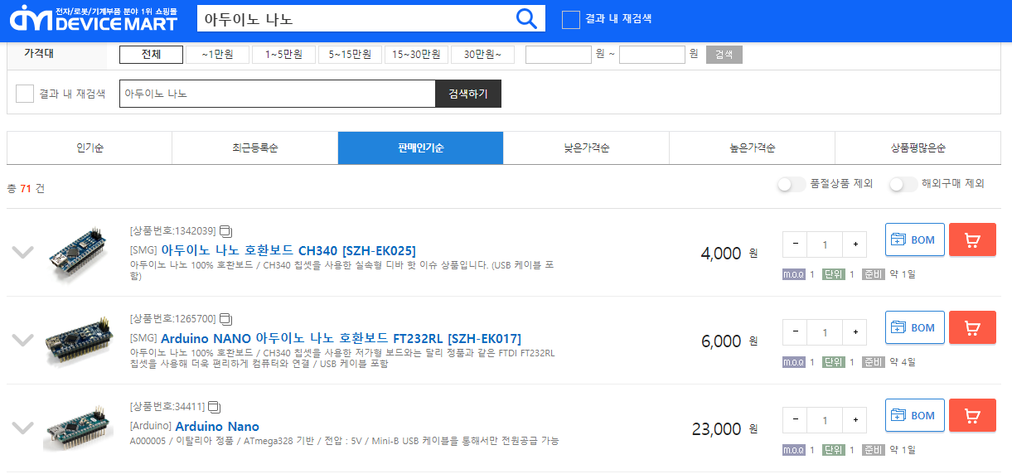1012x474 pixels.
Task: Increase quantity for genuine Arduino Nano
Action: pyautogui.click(x=855, y=420)
